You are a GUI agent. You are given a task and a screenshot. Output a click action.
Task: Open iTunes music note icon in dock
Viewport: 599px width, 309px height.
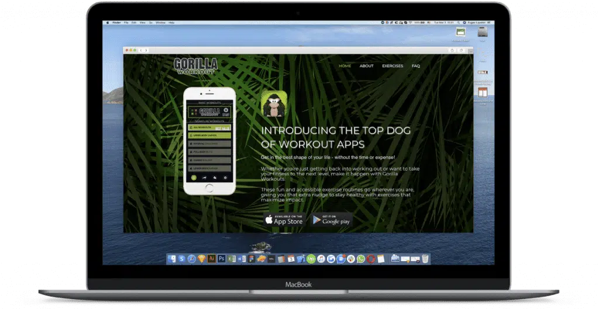coord(321,259)
